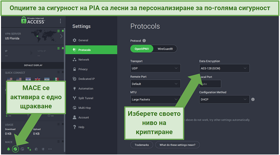Click the green network port forwarding icon
280x155 pixels.
(x=29, y=149)
